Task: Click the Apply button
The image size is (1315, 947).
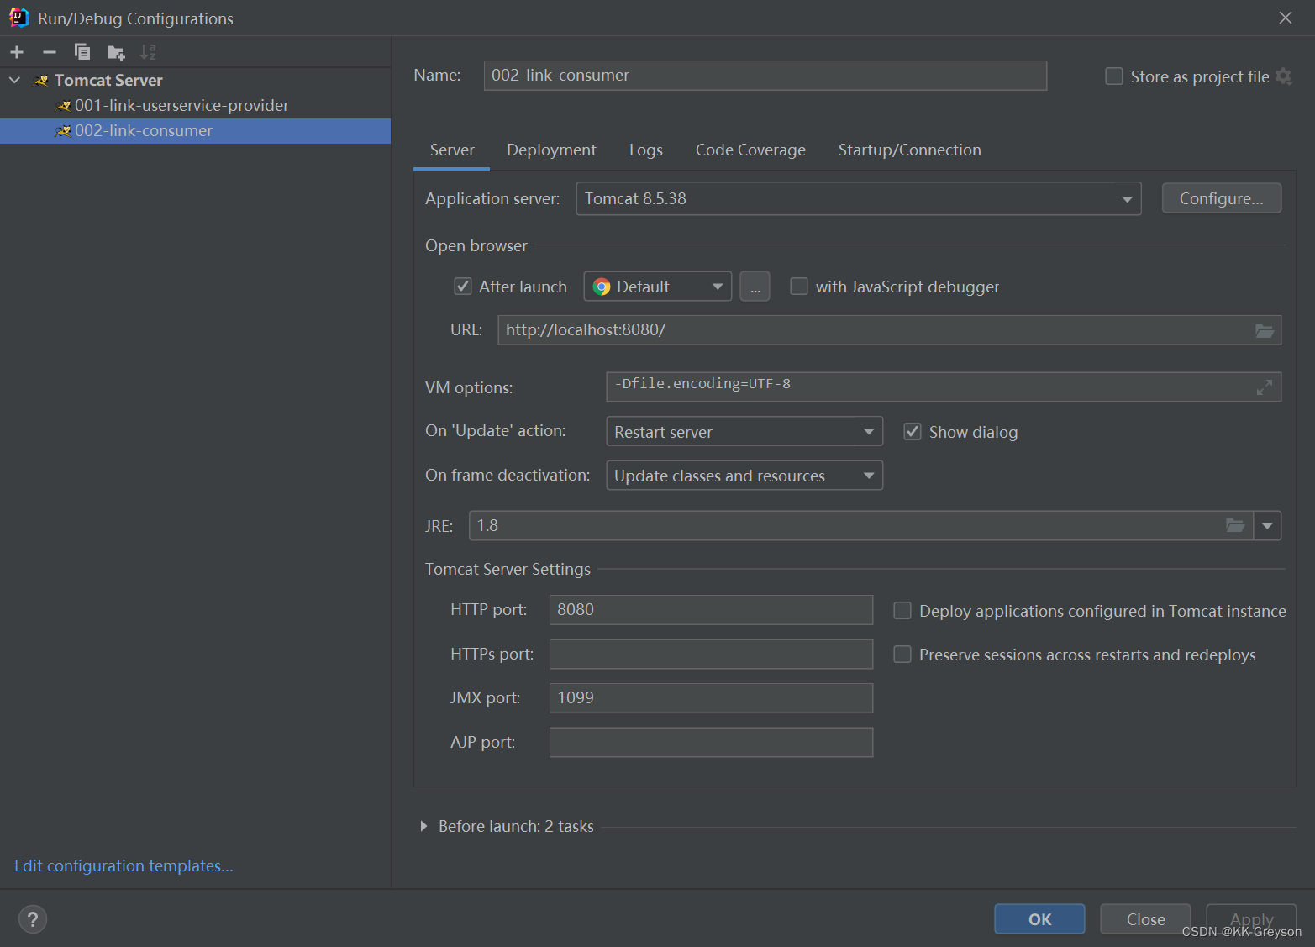Action: pos(1251,919)
